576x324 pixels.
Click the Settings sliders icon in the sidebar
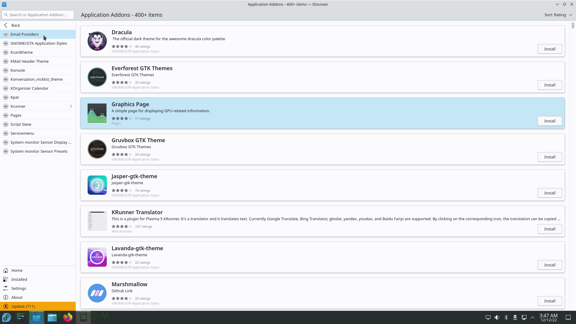(x=6, y=288)
